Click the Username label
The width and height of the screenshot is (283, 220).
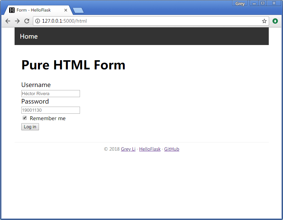(x=36, y=85)
